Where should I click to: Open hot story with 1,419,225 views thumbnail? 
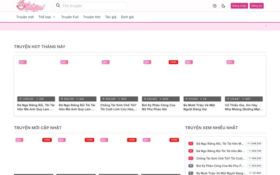coord(36,80)
